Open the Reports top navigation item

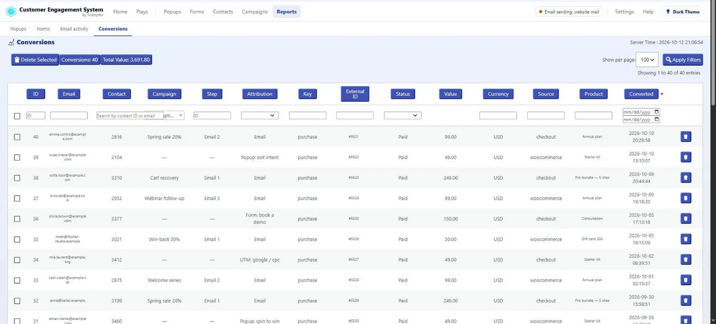(x=286, y=12)
